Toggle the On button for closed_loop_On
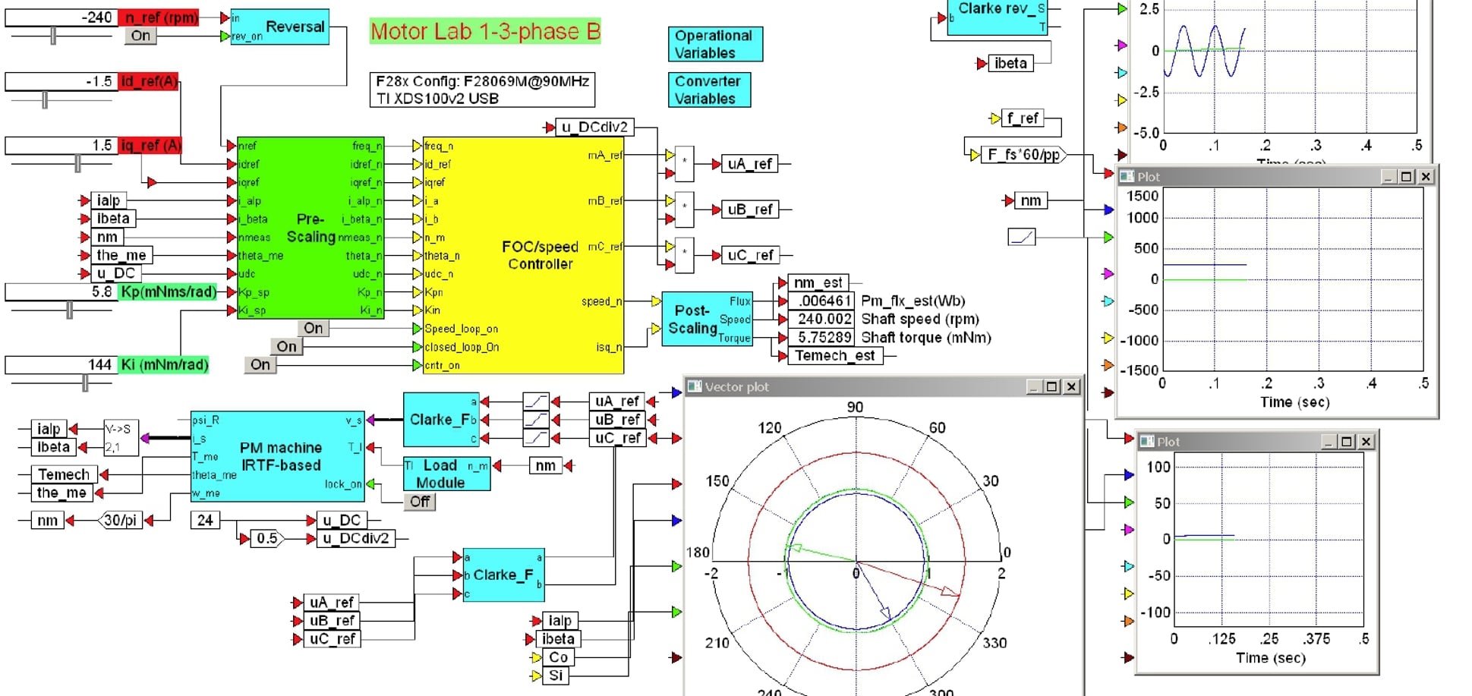1472x696 pixels. 287,347
